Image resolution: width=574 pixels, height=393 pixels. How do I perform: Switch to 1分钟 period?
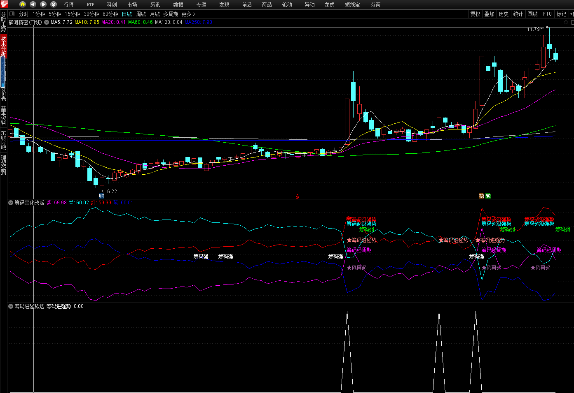point(39,14)
